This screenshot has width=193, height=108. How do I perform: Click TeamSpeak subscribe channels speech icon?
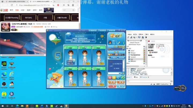tap(139, 37)
